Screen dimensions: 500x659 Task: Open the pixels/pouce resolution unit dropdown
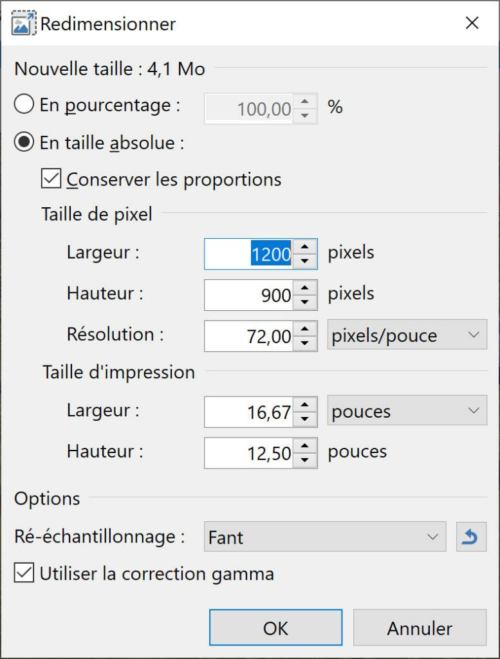click(x=407, y=335)
